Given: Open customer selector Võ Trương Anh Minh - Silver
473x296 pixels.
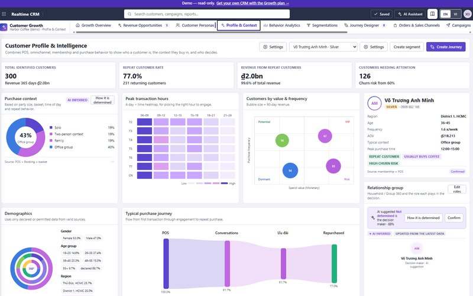Looking at the screenshot, I should (x=323, y=47).
